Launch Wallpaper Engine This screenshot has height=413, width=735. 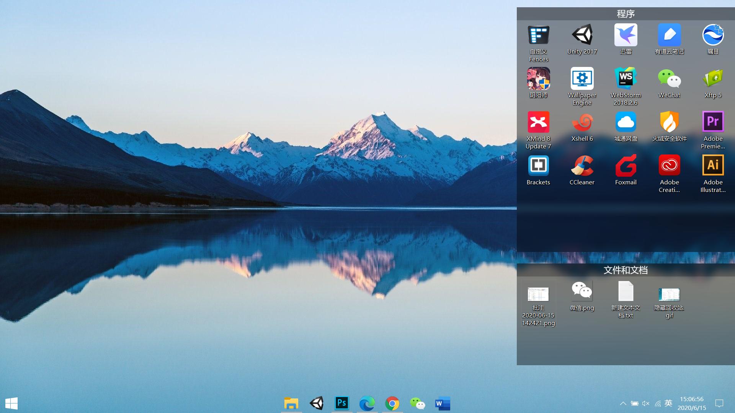[582, 79]
